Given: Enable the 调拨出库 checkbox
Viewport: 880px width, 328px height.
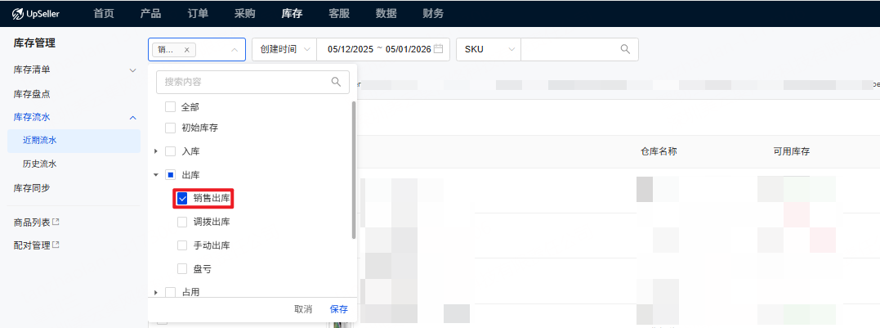Looking at the screenshot, I should [x=182, y=222].
